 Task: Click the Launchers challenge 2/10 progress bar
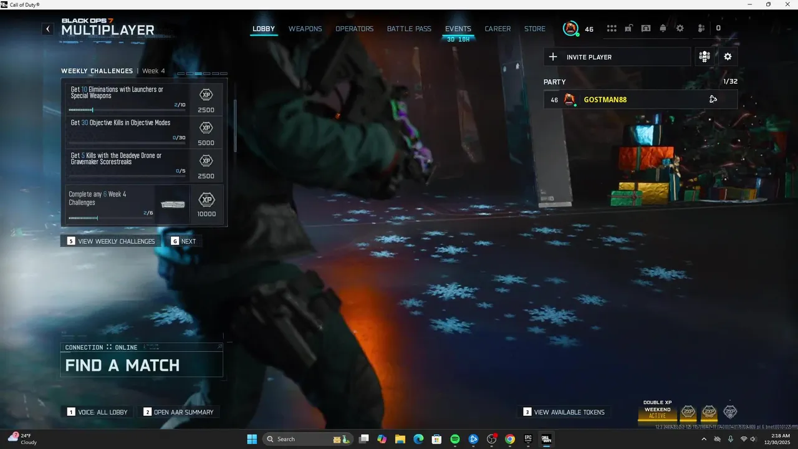pyautogui.click(x=127, y=110)
